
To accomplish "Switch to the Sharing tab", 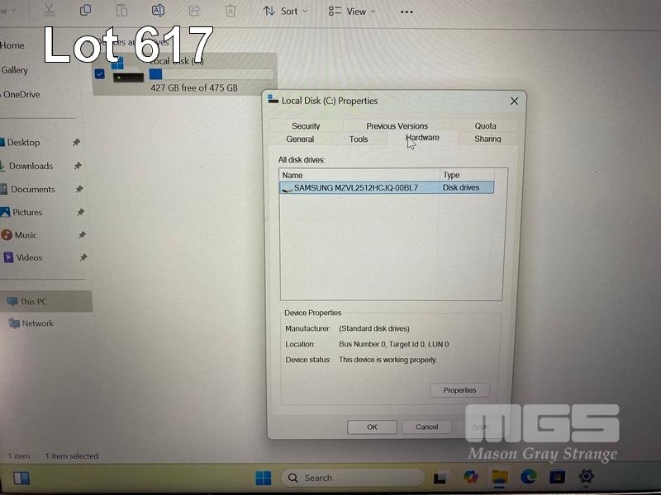I will point(487,139).
